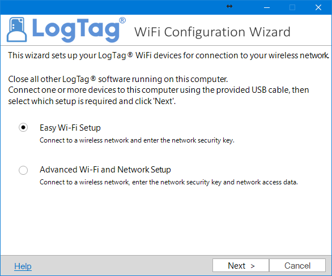Click the registered trademark symbol beside LogTag wordmark
Viewport: 332px width, 276px height.
[122, 20]
